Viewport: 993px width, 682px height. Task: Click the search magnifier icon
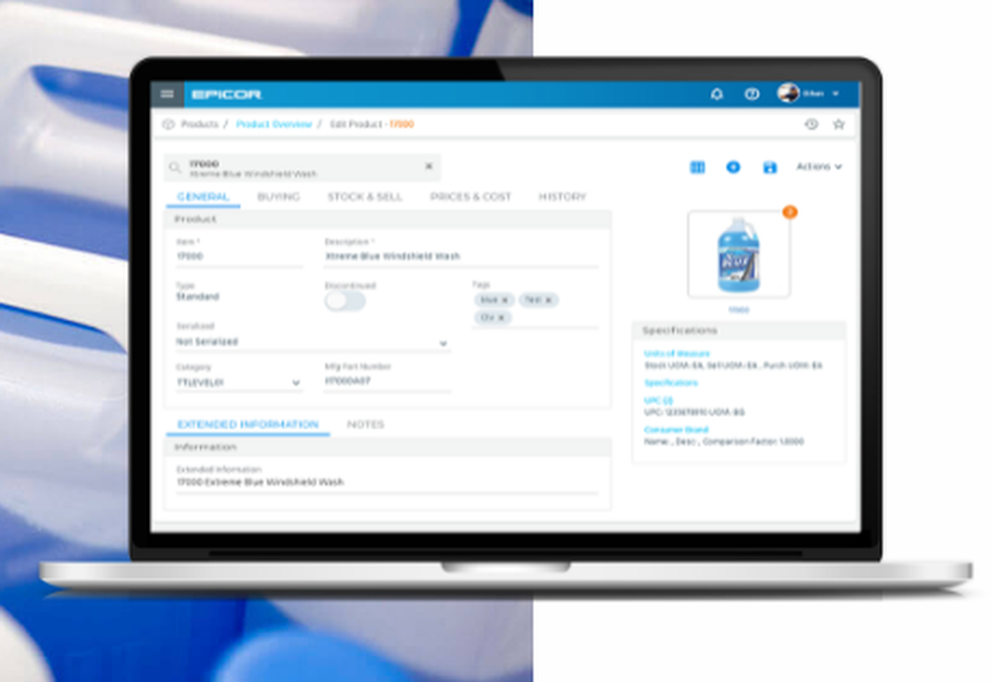175,168
